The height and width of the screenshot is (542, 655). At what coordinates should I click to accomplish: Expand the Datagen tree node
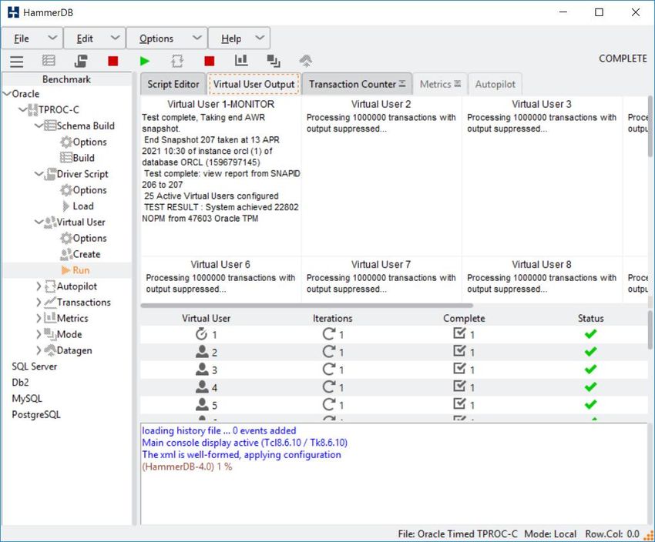pyautogui.click(x=39, y=350)
